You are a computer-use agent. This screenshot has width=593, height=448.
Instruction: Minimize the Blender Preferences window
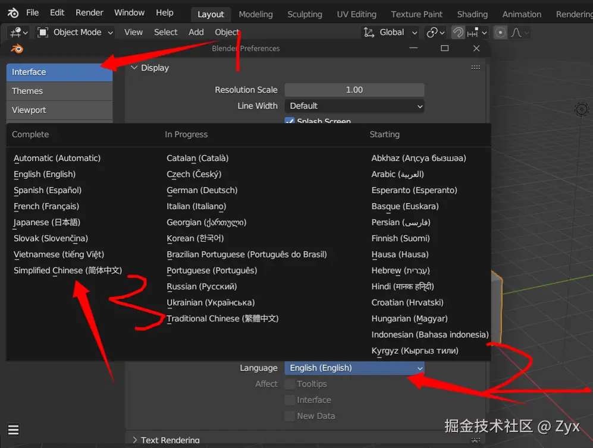[x=413, y=48]
